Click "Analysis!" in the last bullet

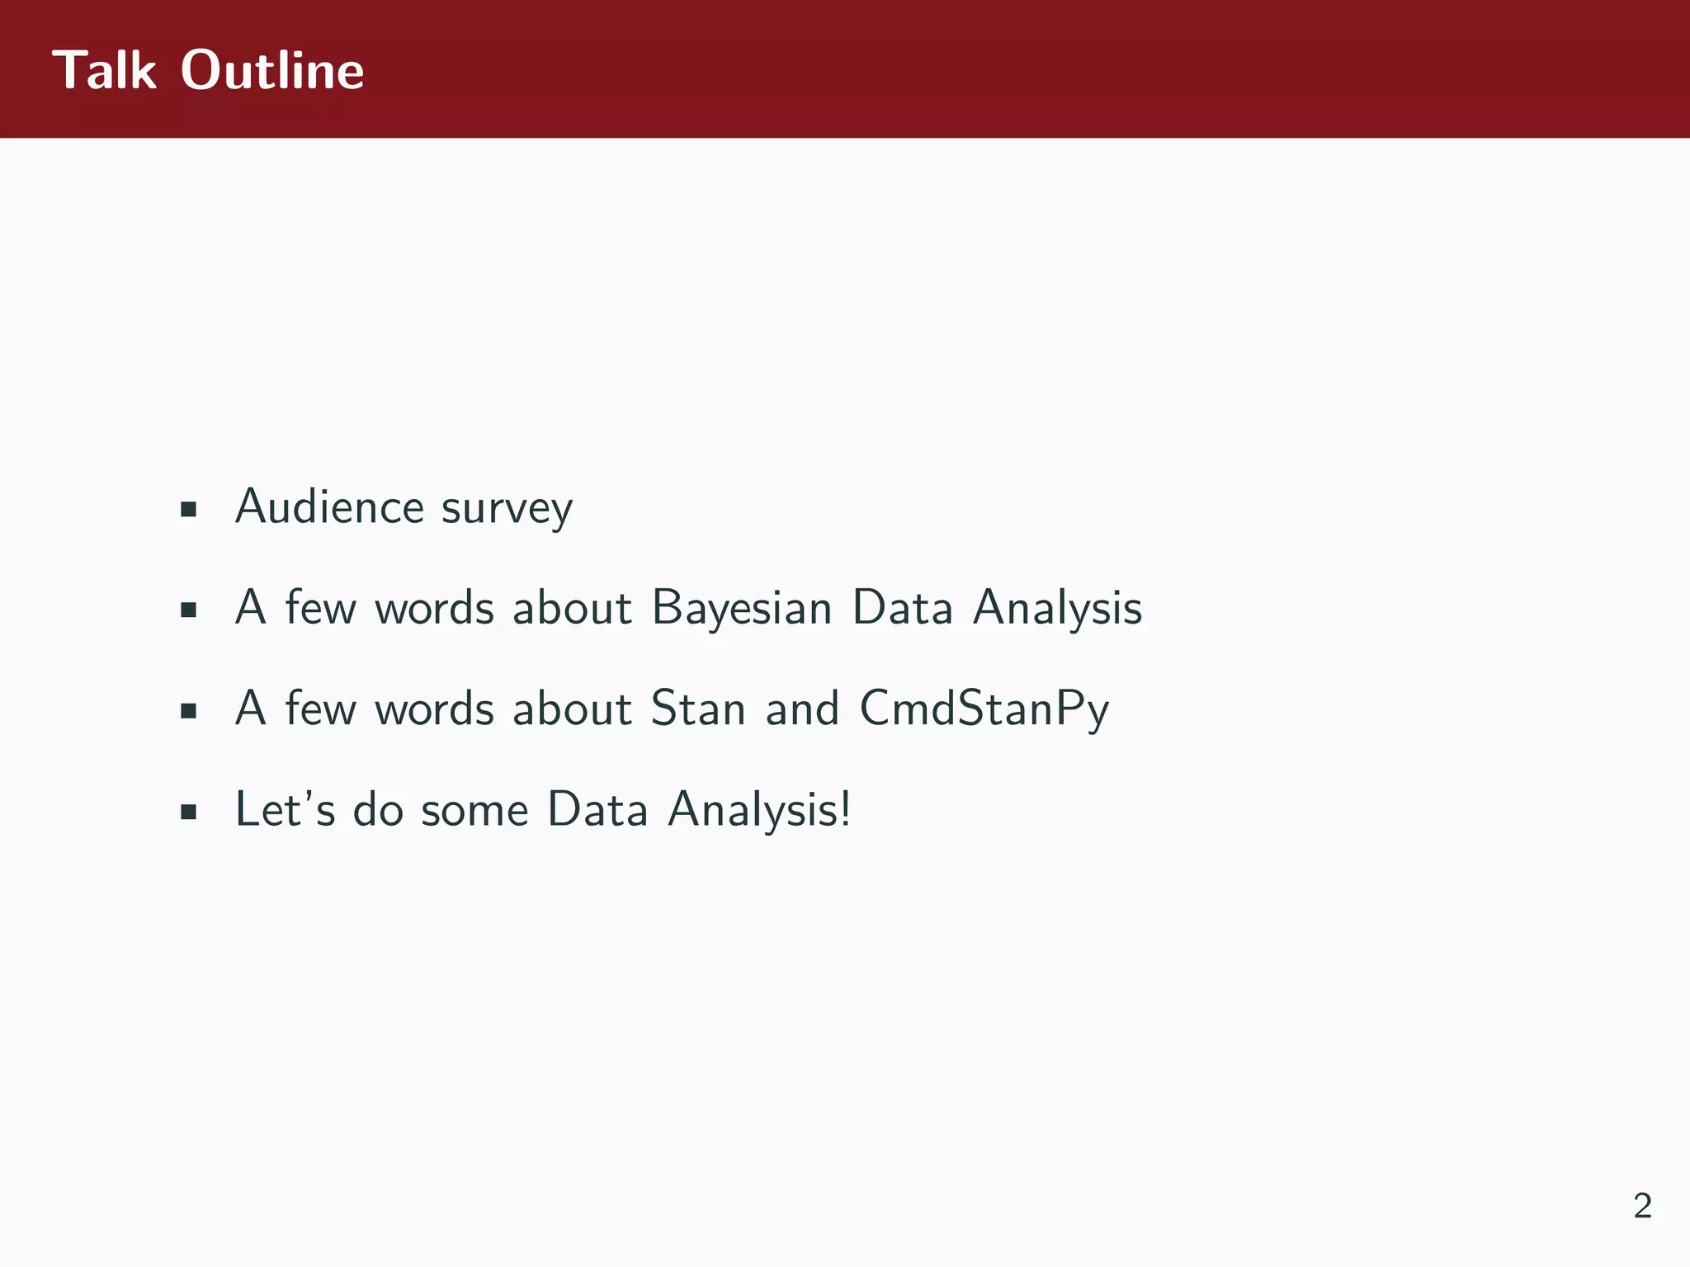pyautogui.click(x=759, y=810)
